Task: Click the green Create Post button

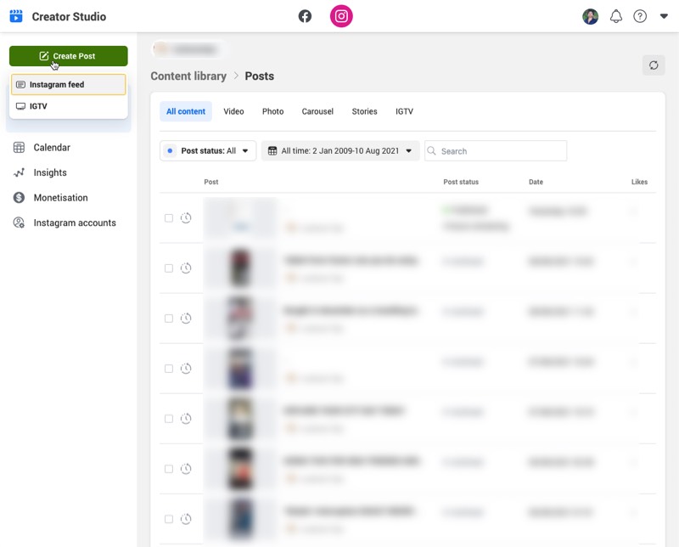Action: (x=69, y=56)
